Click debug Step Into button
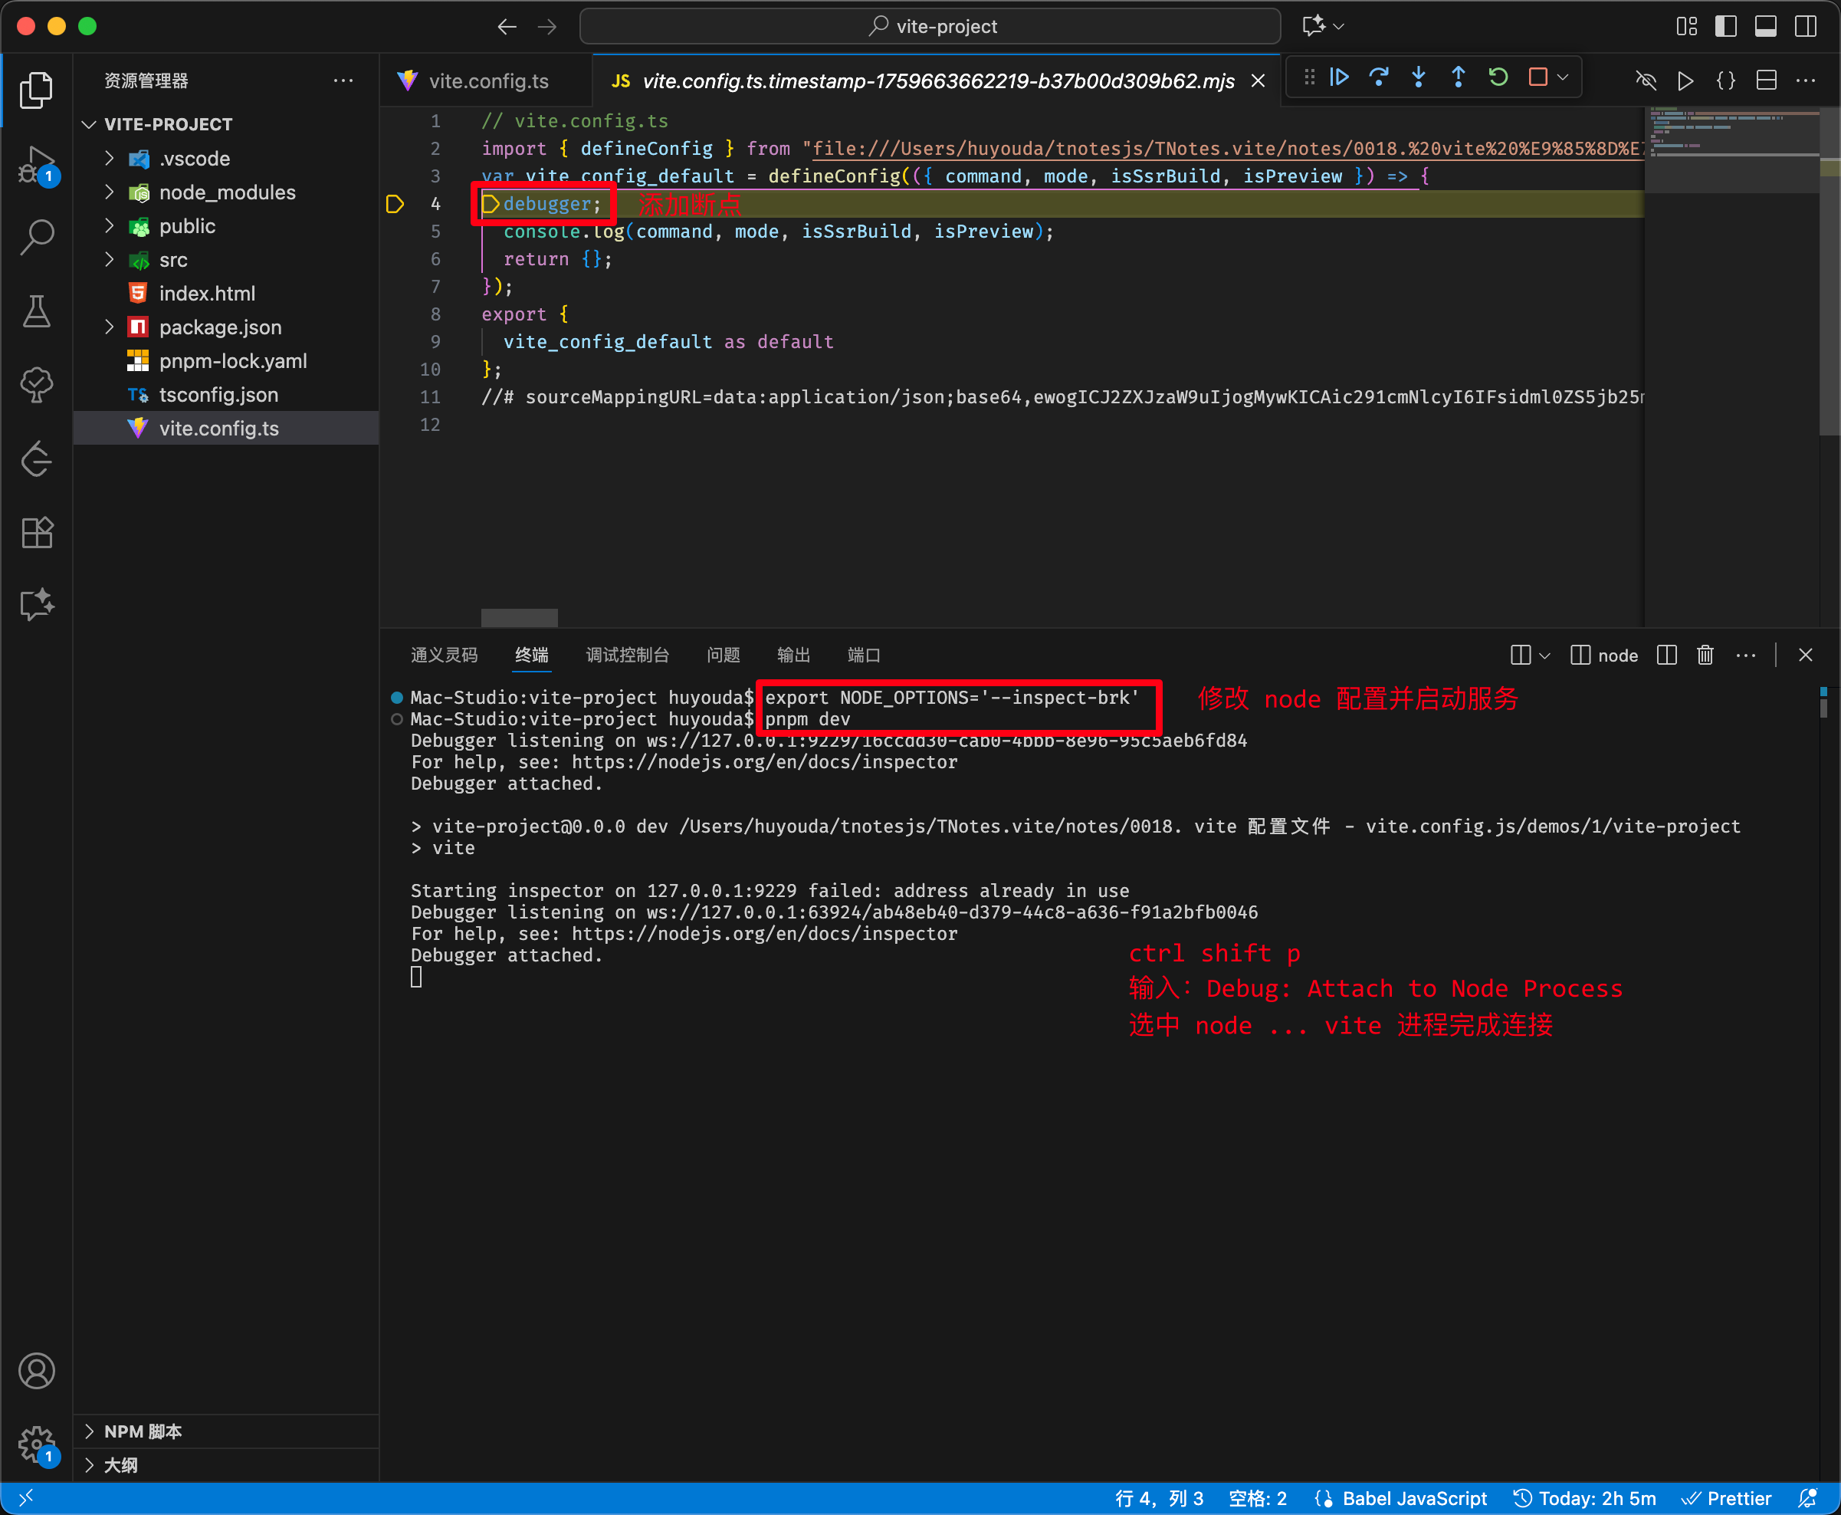Screen dimensions: 1841x1515 (1419, 77)
